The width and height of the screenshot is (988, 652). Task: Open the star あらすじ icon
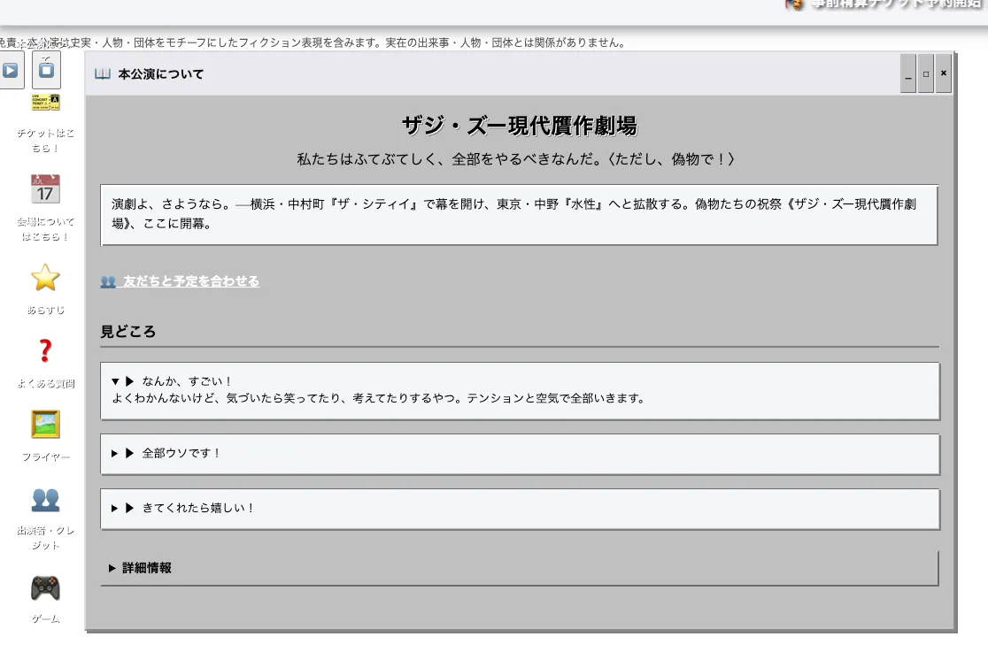pyautogui.click(x=45, y=278)
